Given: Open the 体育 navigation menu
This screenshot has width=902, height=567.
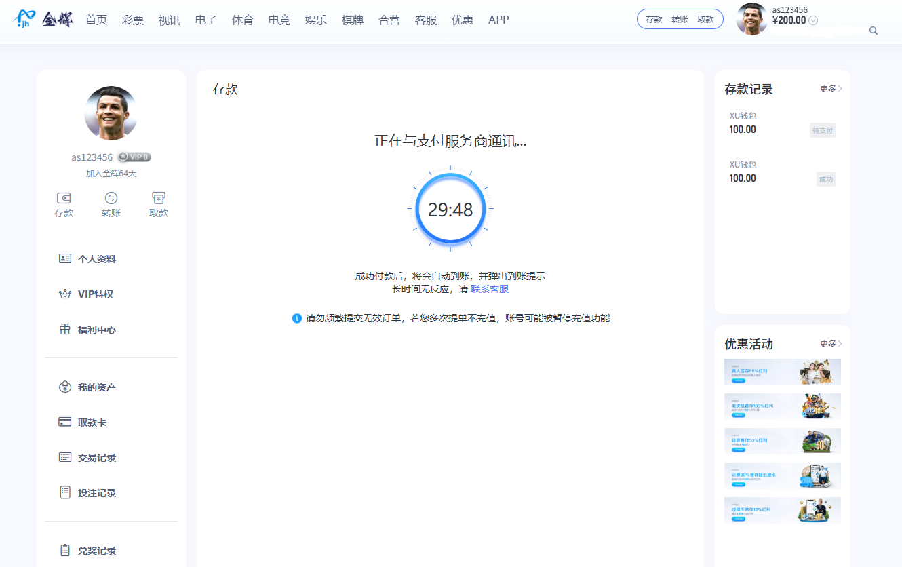Looking at the screenshot, I should [x=243, y=20].
